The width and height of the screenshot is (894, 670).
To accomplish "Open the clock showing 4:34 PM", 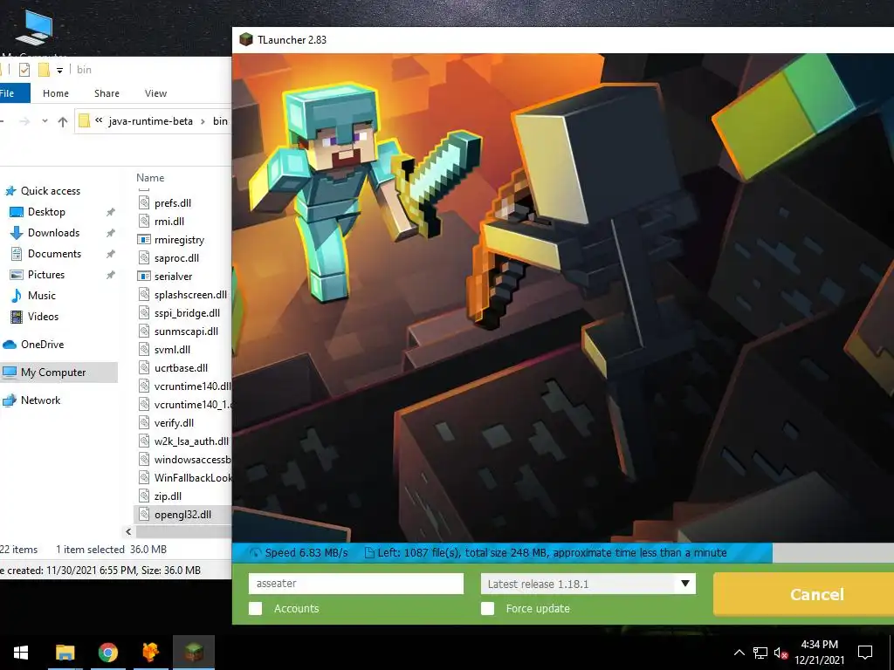I will click(819, 653).
